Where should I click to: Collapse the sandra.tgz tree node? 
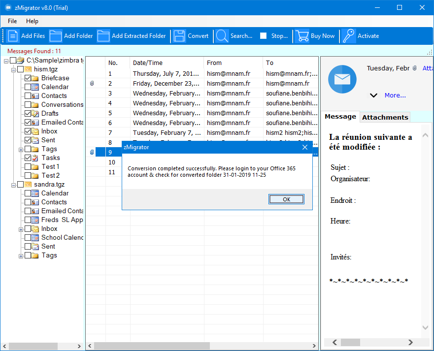tap(13, 185)
